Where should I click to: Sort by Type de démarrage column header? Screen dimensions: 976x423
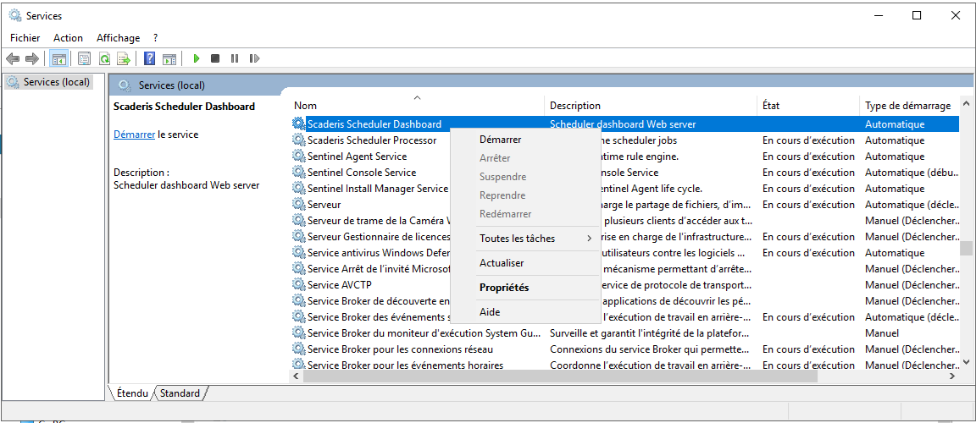click(907, 106)
